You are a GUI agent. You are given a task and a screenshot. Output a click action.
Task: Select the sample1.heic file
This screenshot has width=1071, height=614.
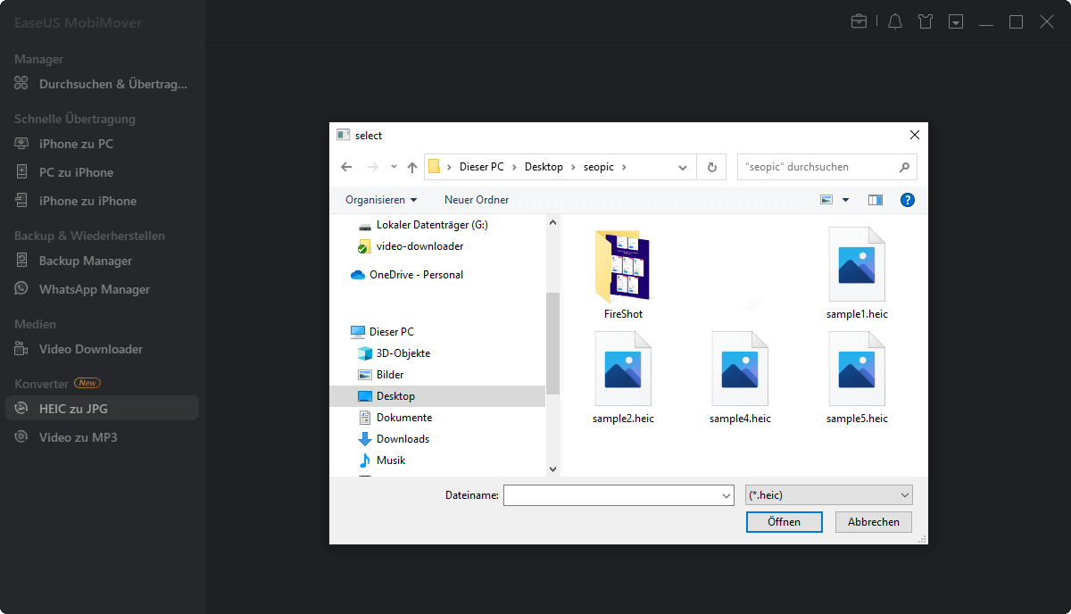pyautogui.click(x=857, y=273)
